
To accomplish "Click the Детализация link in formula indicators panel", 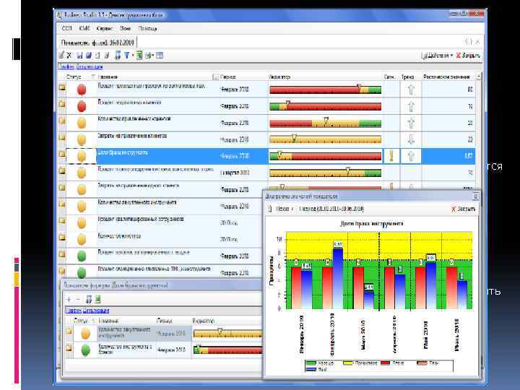I will click(96, 311).
